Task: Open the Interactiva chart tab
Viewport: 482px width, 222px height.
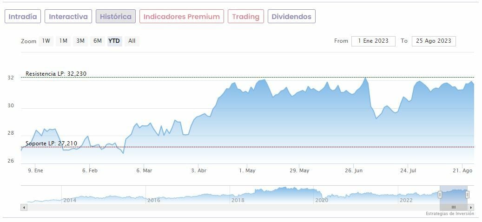Action: (68, 17)
